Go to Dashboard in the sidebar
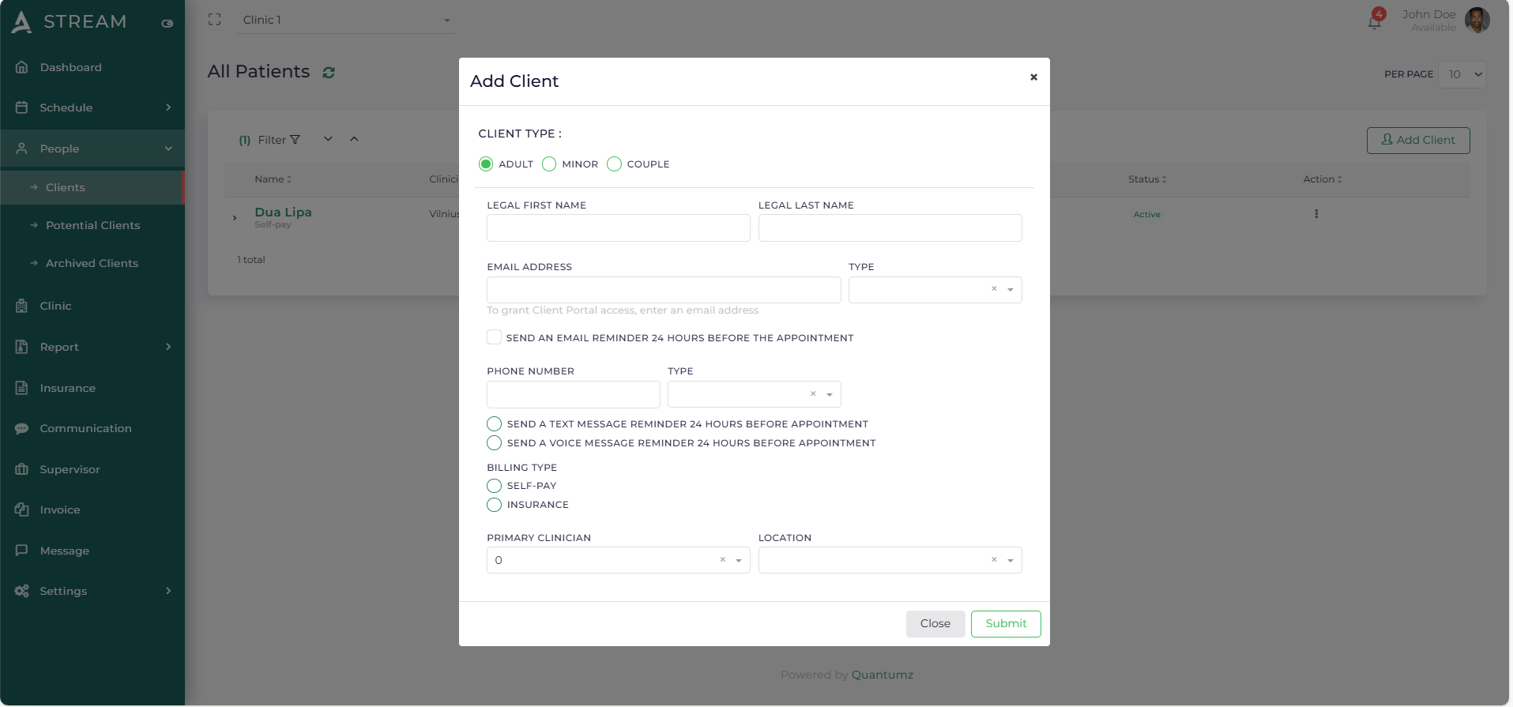 pyautogui.click(x=70, y=67)
